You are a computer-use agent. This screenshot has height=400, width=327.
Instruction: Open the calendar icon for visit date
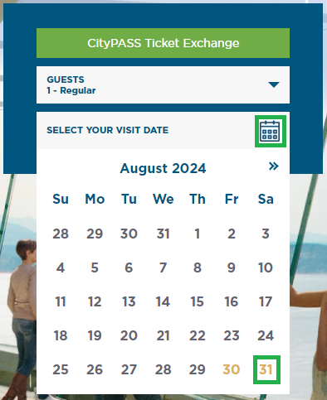pyautogui.click(x=271, y=131)
